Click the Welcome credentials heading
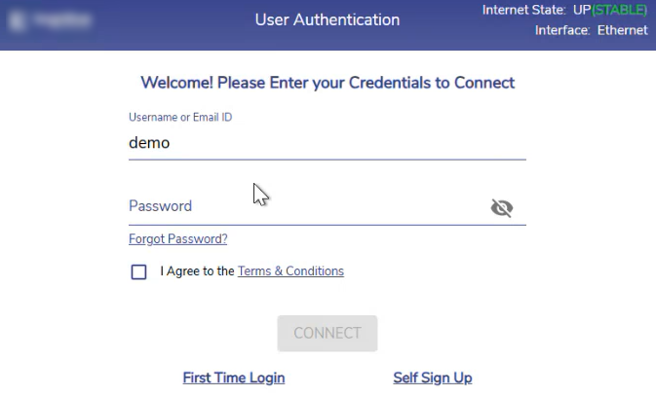The height and width of the screenshot is (396, 656). pos(328,83)
